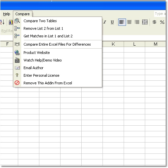Open the Product Website entry
This screenshot has width=168, height=168.
point(58,53)
